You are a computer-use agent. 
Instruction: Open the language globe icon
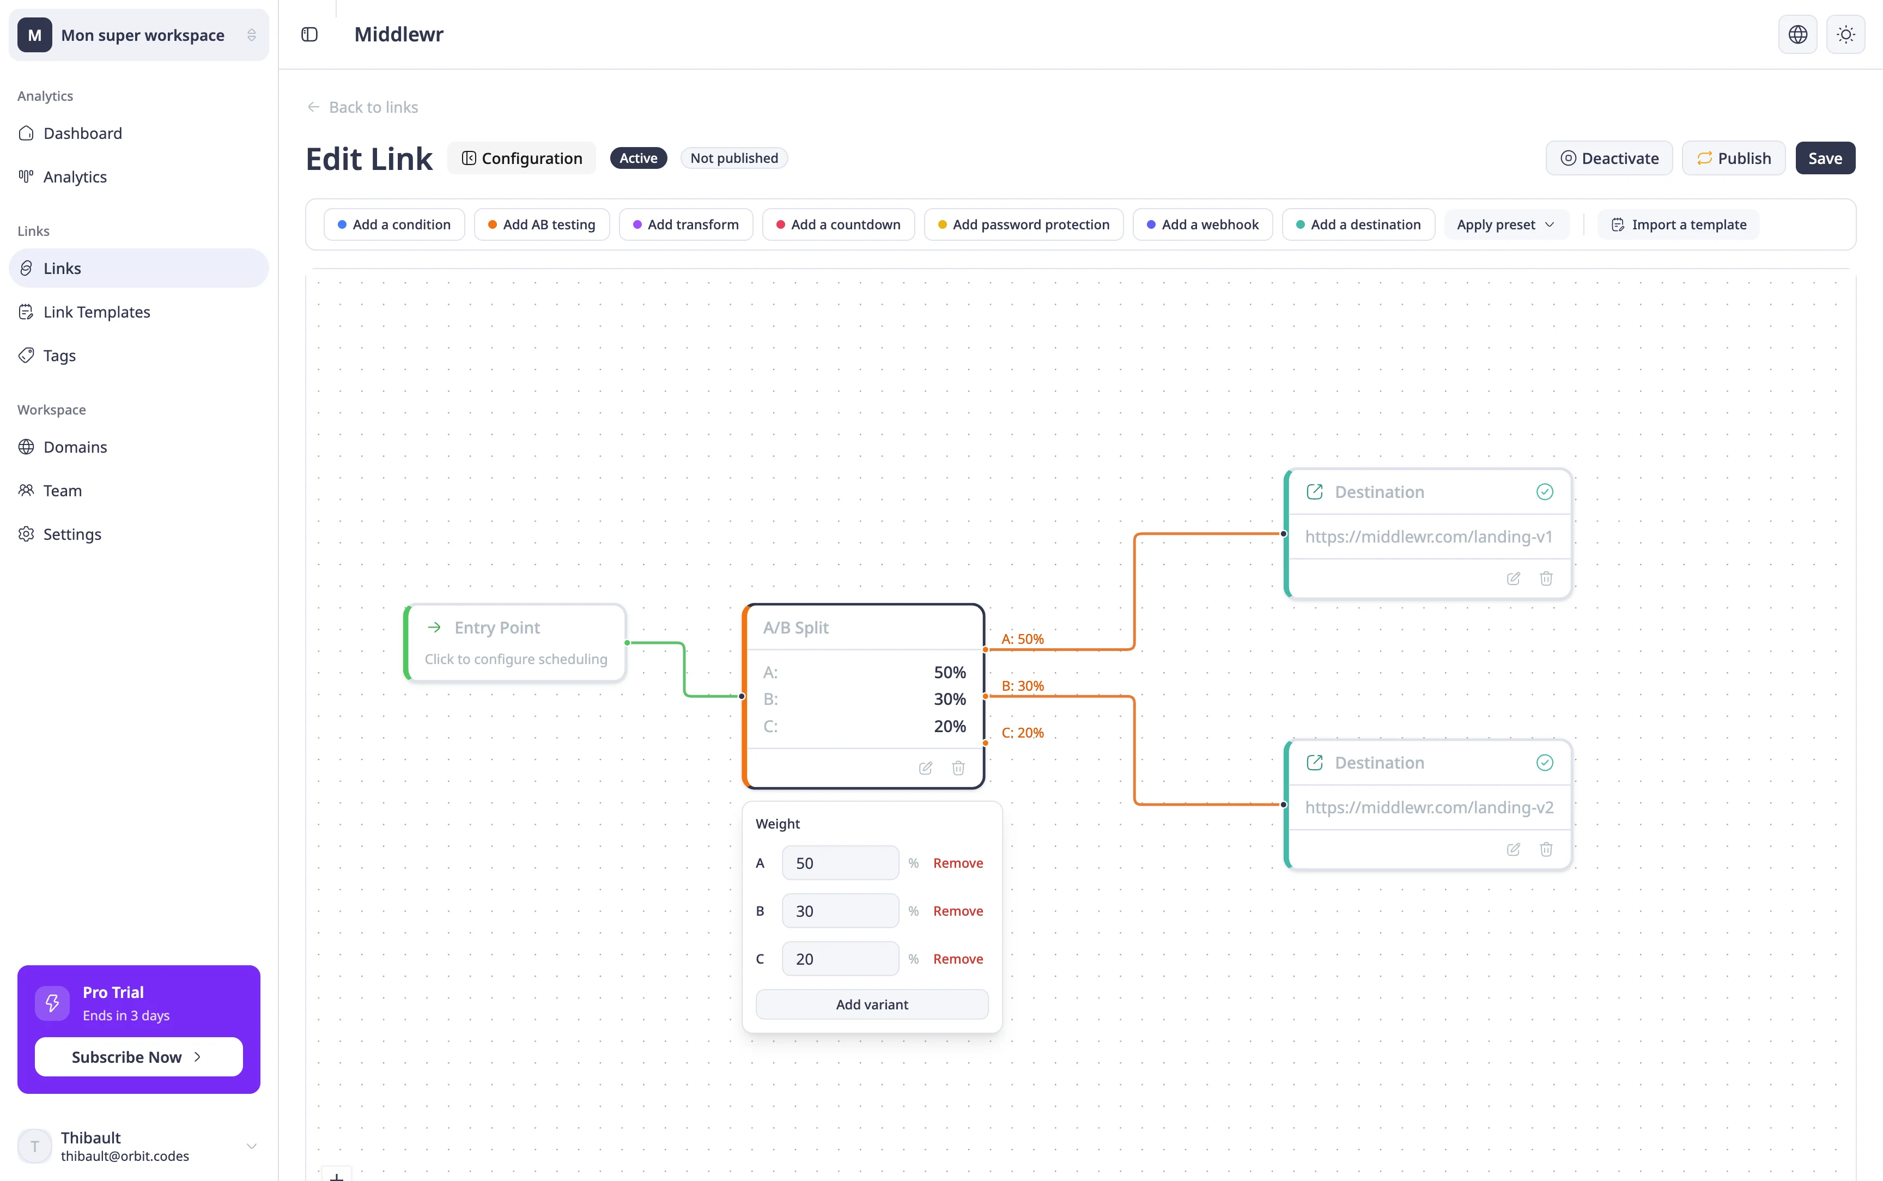[1798, 34]
